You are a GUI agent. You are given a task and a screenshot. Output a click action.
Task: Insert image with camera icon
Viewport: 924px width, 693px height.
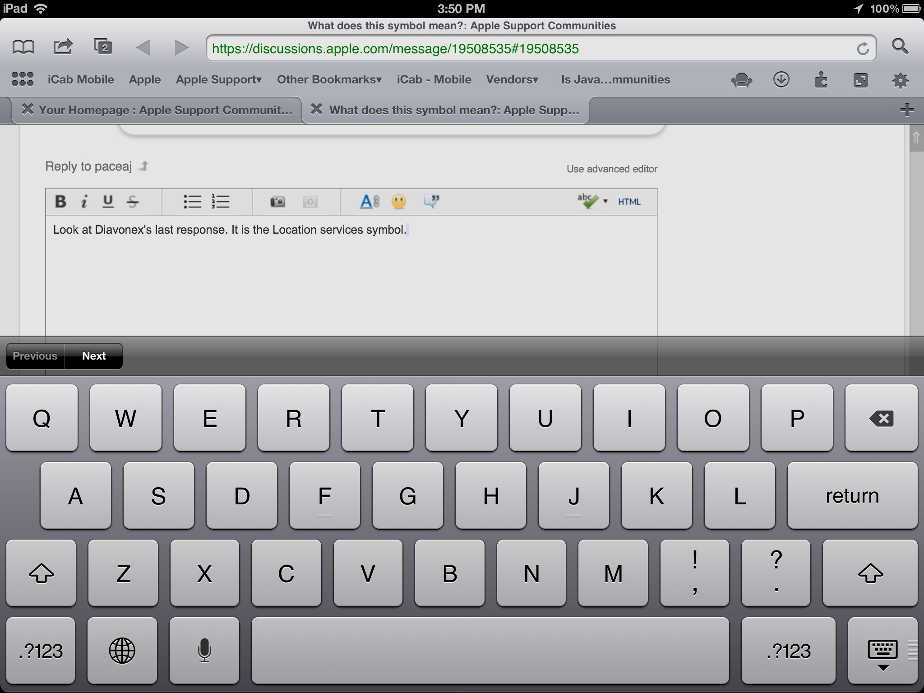coord(277,201)
